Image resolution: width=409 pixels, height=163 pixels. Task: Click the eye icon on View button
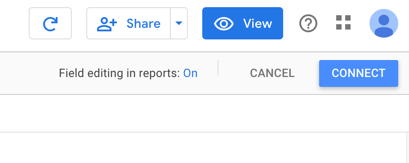[224, 24]
